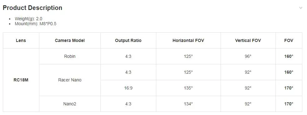Select the Weight(g): 2.0 bullet text
Screen dimensions: 307x115
[x=29, y=19]
